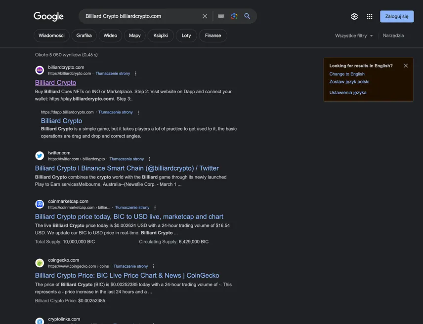The width and height of the screenshot is (423, 324).
Task: Open more options for coingecko.com result
Action: click(x=154, y=266)
